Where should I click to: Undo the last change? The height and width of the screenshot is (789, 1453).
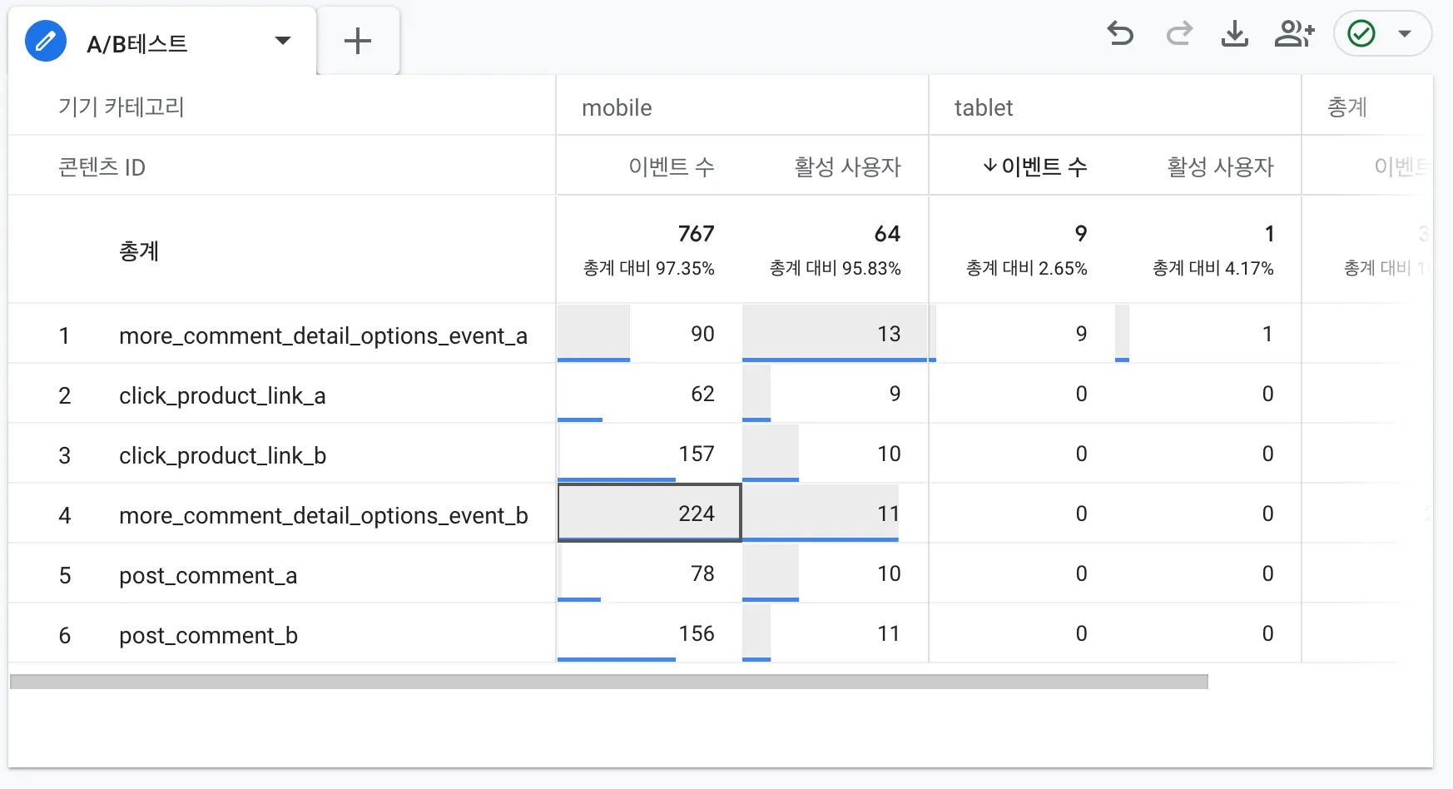click(1120, 34)
